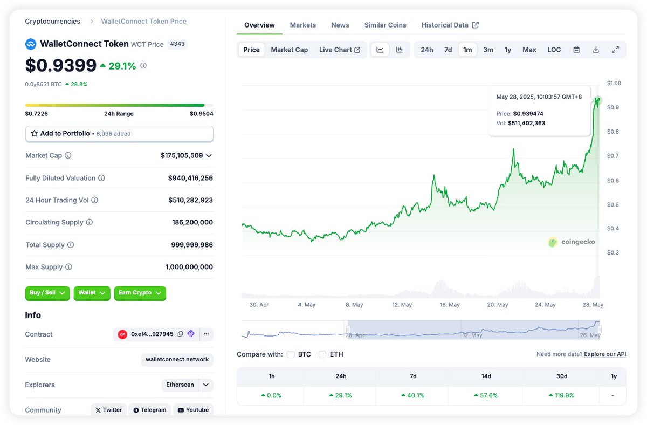Open the Market Cap info tooltip icon
647x425 pixels.
[x=68, y=155]
